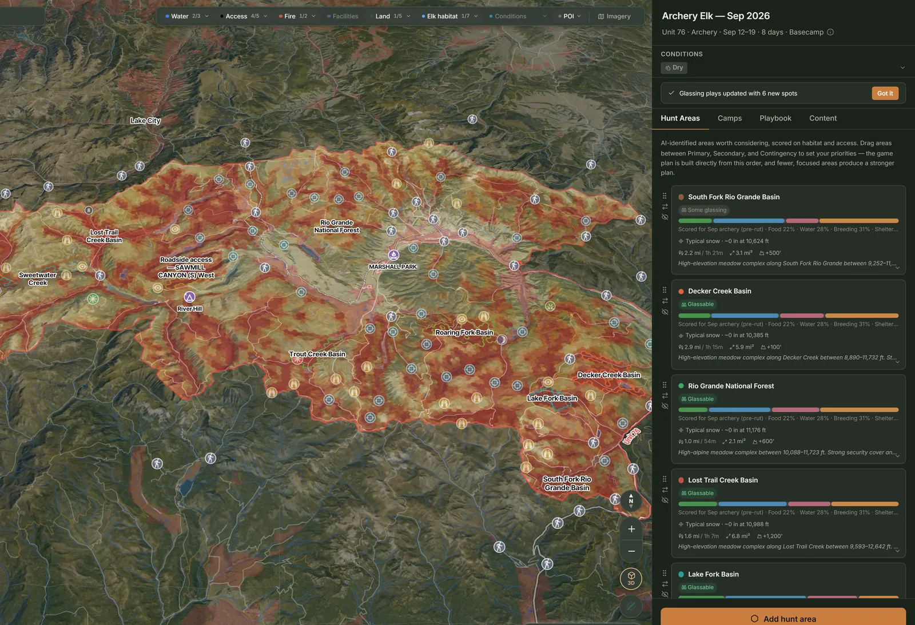Click the ruler measure tool below 3D button
The image size is (915, 625).
click(631, 606)
